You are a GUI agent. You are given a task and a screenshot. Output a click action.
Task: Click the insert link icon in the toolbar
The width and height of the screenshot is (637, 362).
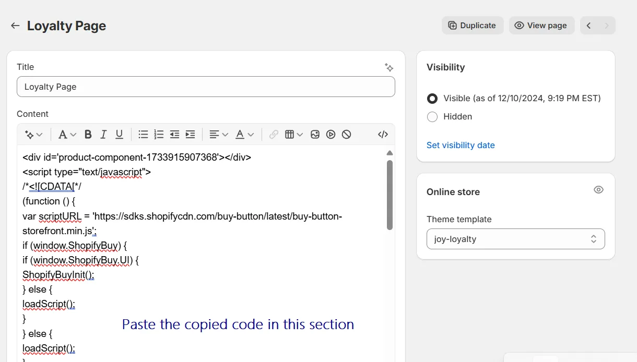pyautogui.click(x=274, y=135)
